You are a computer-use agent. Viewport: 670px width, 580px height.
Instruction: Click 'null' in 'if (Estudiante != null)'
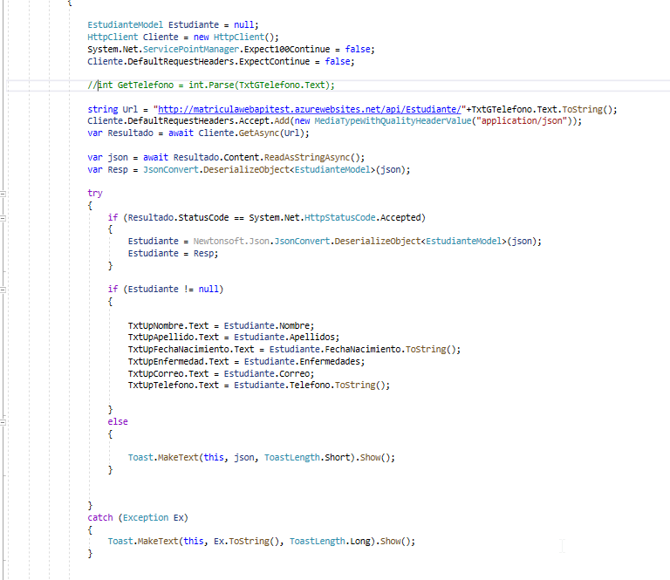coord(209,290)
